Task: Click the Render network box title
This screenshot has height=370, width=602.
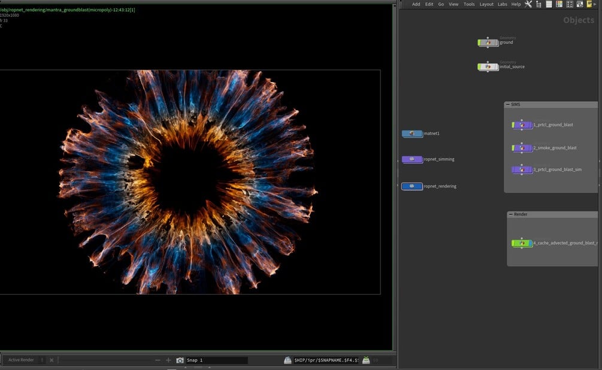Action: pos(521,214)
